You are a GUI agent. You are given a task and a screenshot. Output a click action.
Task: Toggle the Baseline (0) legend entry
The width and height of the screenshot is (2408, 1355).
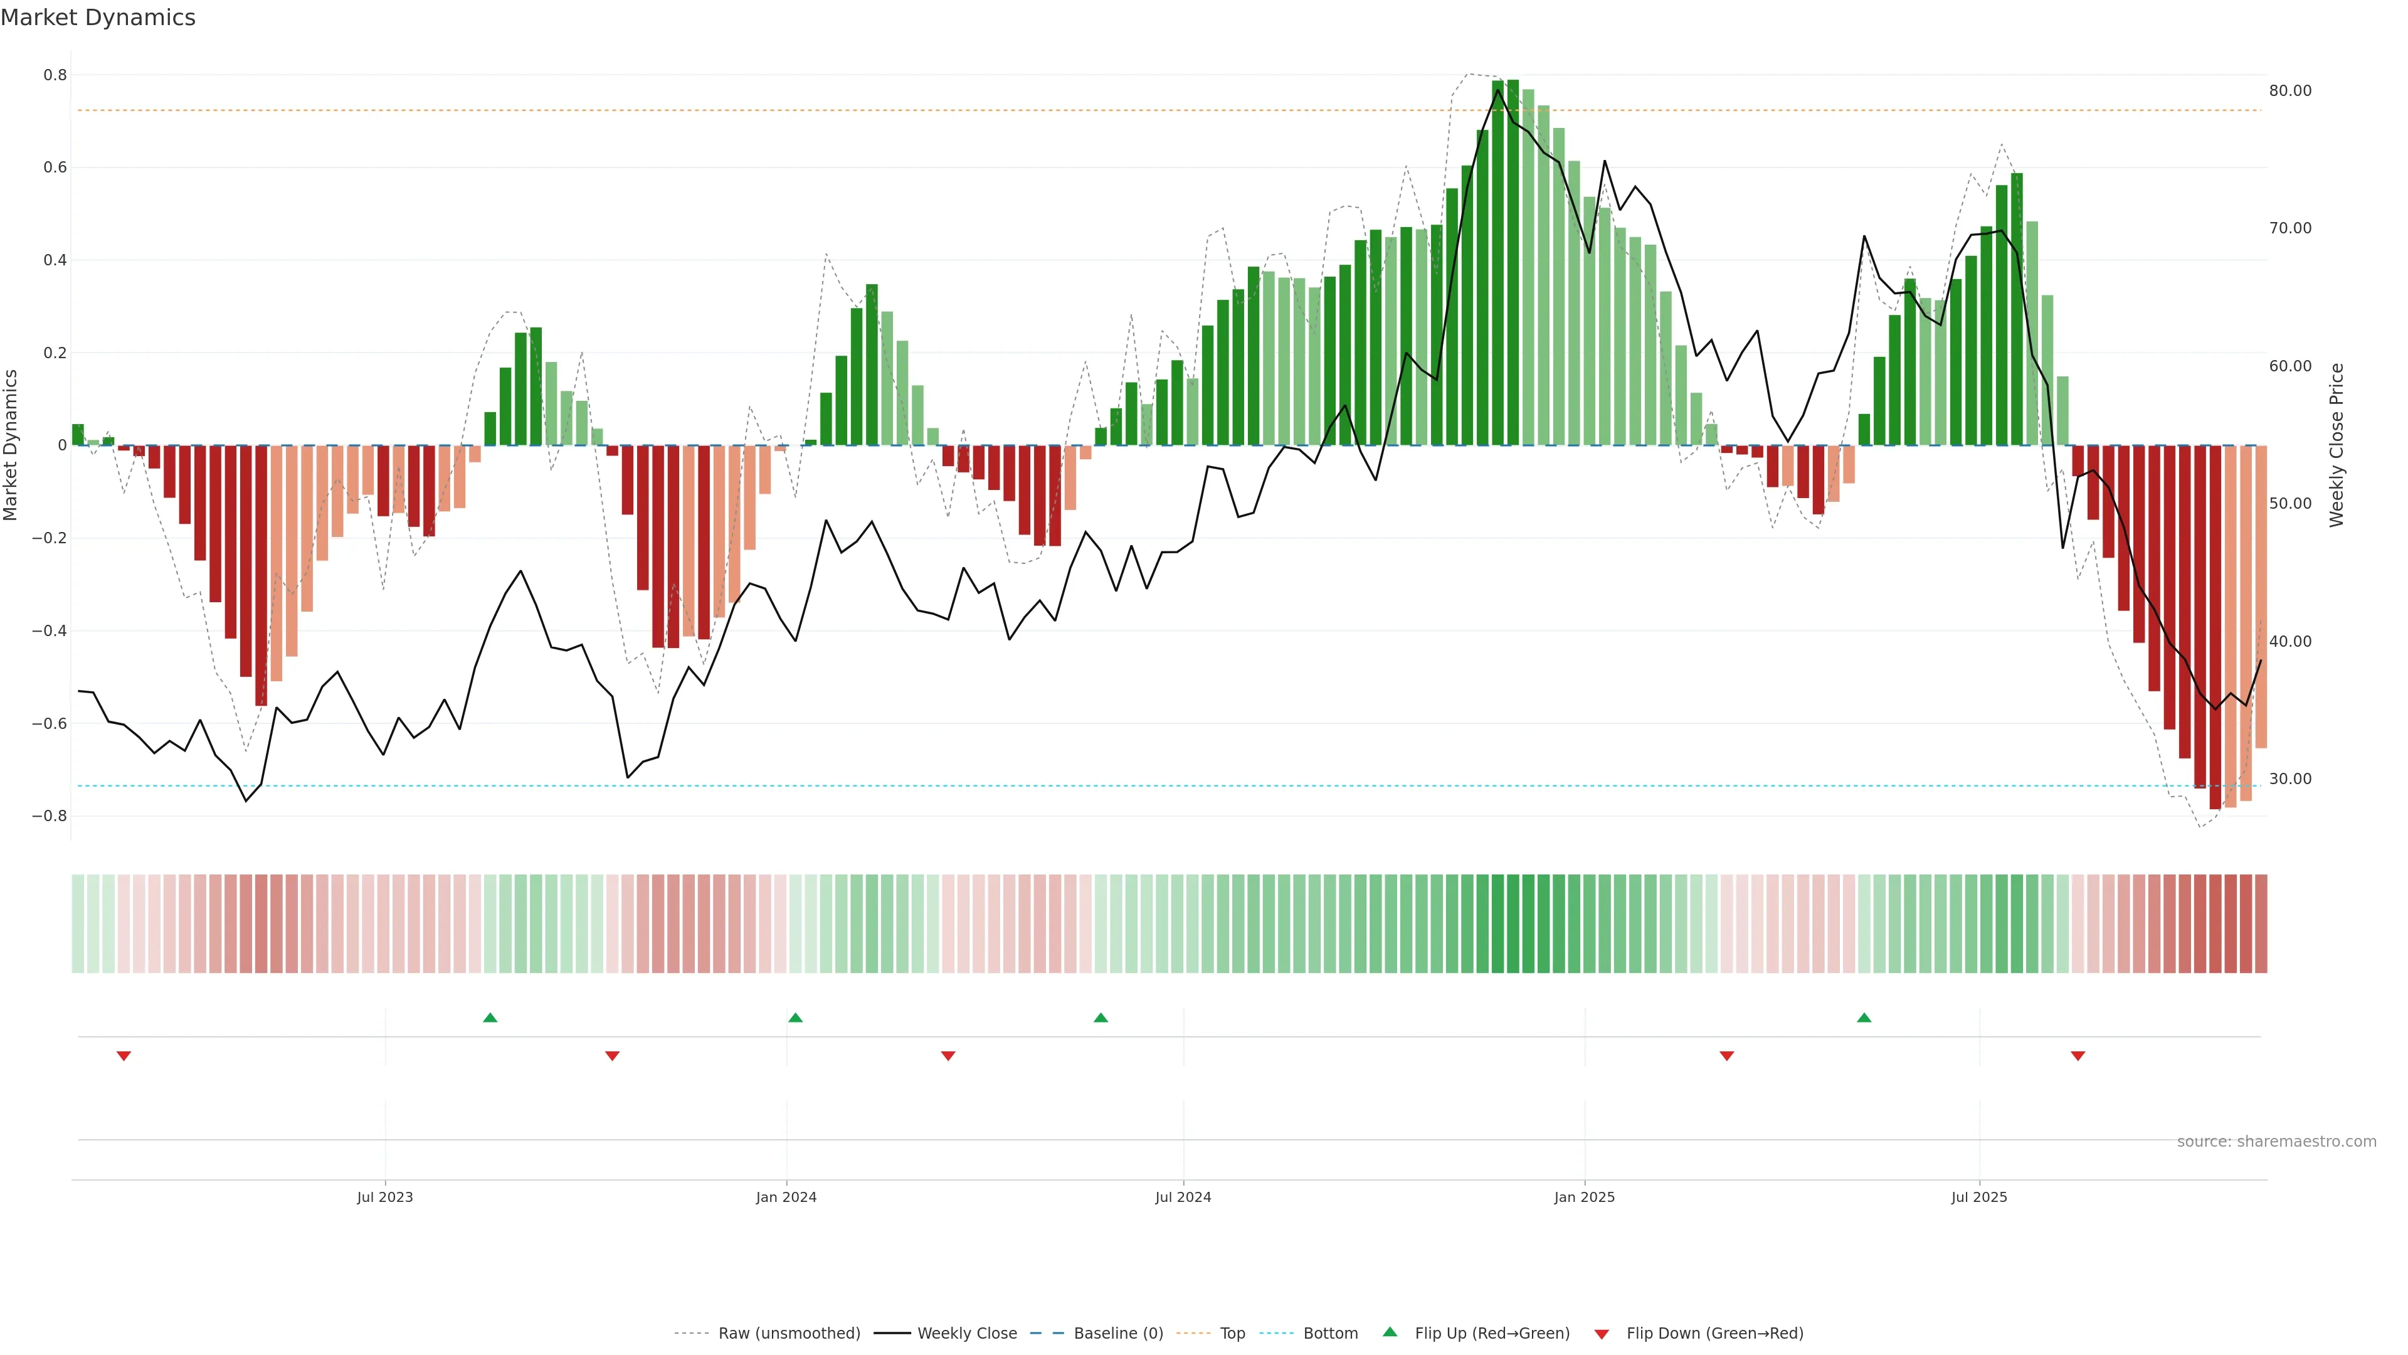(1118, 1334)
